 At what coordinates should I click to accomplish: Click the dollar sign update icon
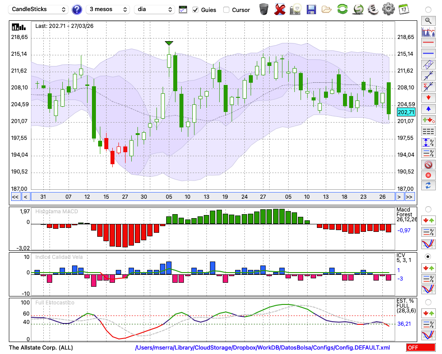pyautogui.click(x=358, y=9)
